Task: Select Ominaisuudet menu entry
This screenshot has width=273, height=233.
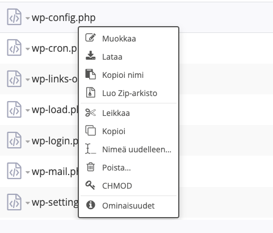Action: click(x=129, y=206)
